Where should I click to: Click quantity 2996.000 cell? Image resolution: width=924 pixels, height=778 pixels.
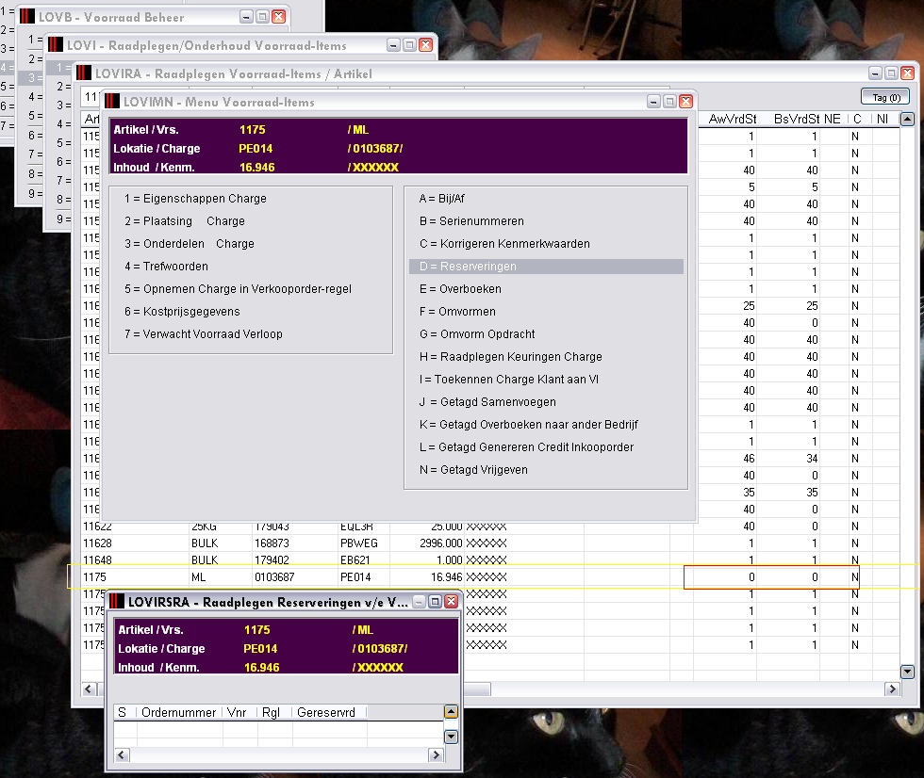441,543
